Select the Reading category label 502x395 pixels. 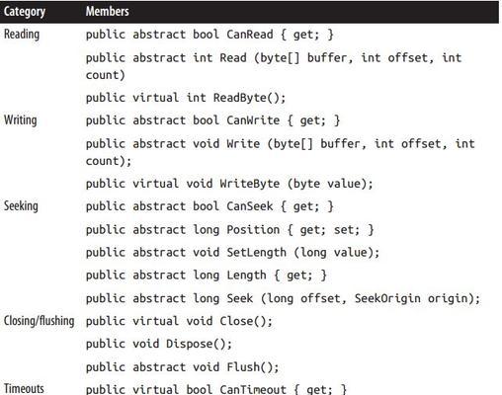[22, 35]
